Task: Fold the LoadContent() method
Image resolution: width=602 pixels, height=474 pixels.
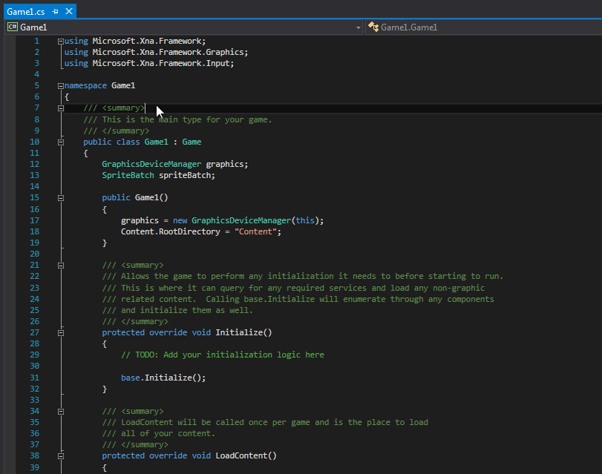Action: [61, 455]
